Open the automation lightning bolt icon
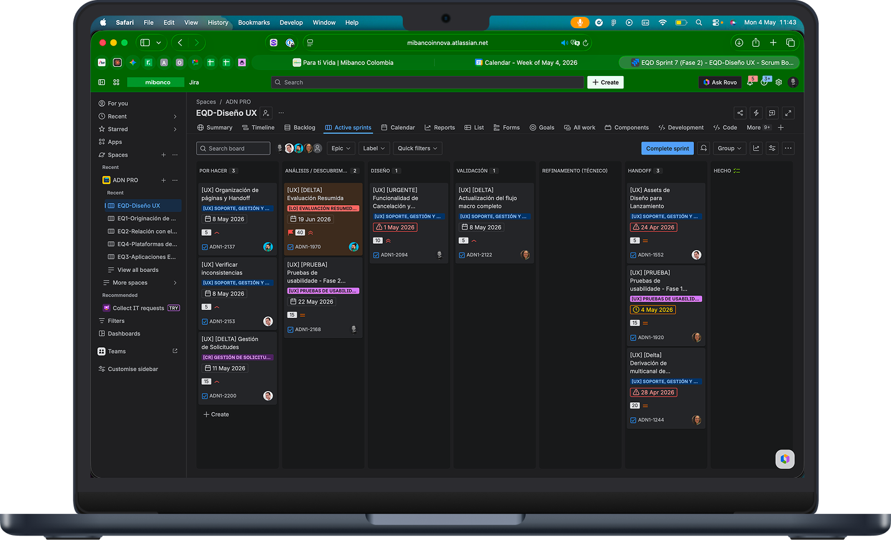The height and width of the screenshot is (540, 891). pos(756,113)
